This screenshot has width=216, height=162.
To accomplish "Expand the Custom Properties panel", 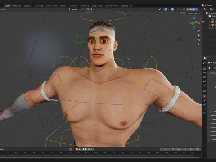I will [x=210, y=139].
